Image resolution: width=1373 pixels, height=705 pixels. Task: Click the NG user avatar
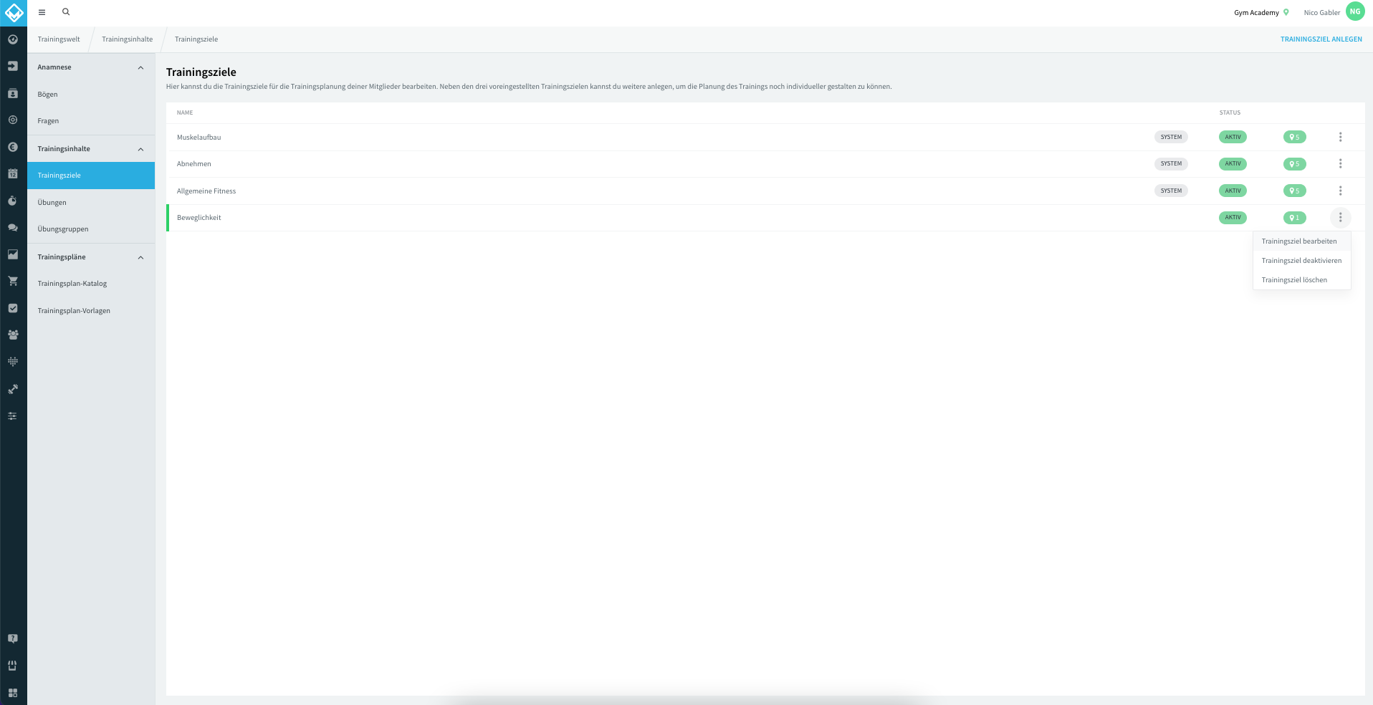point(1355,11)
